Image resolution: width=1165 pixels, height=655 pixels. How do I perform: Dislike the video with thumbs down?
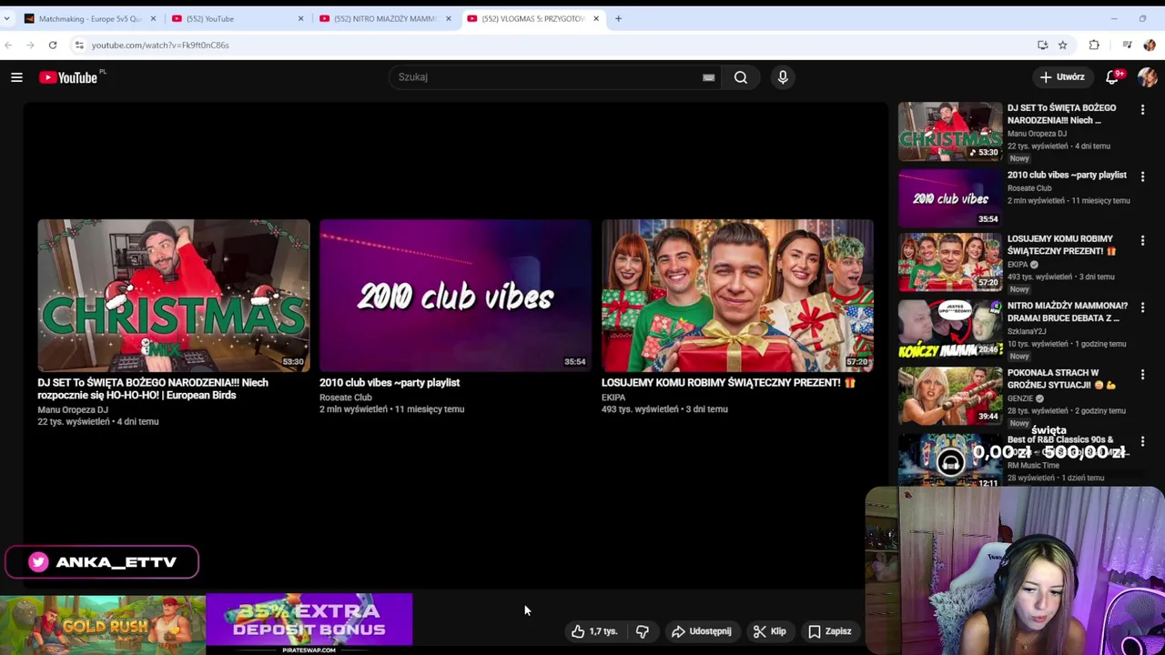643,631
